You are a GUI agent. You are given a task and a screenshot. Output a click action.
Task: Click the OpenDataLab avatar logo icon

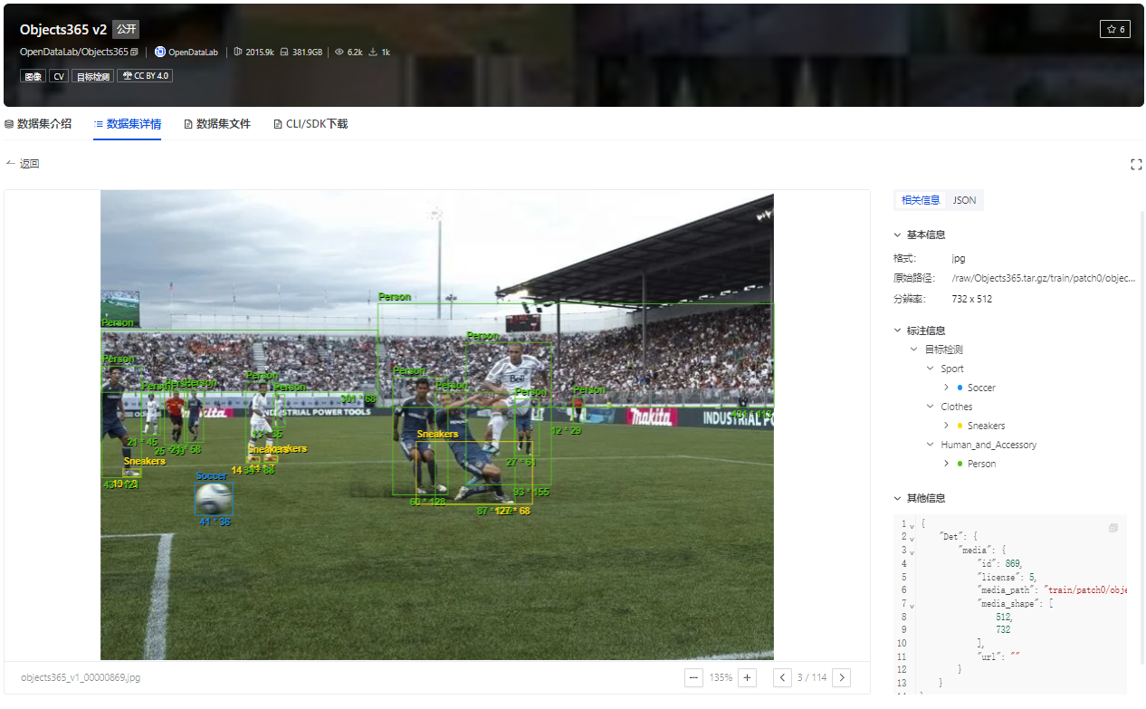point(160,53)
